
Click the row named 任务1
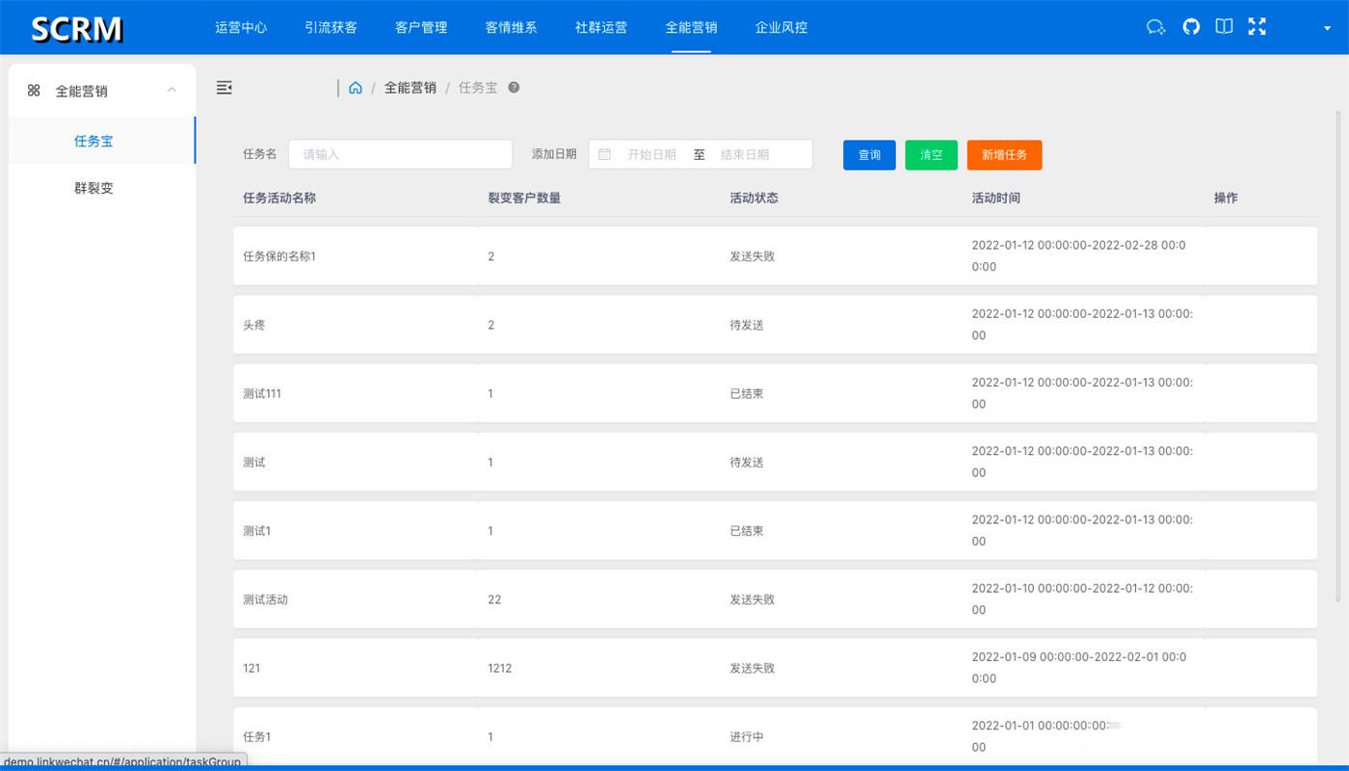click(775, 736)
